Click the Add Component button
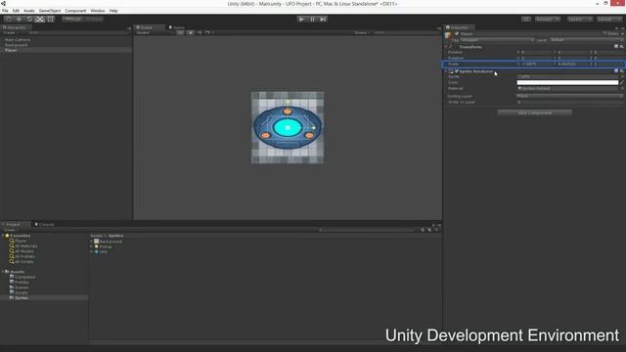 pos(535,113)
